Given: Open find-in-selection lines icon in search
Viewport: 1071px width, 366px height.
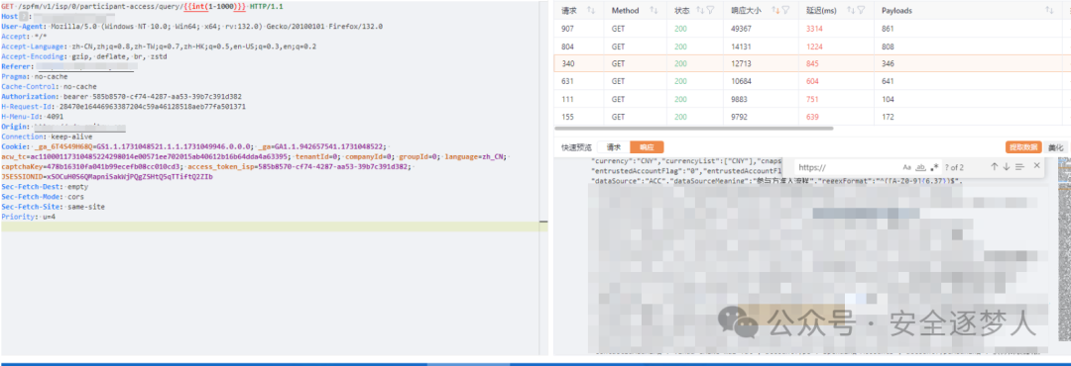Looking at the screenshot, I should tap(1019, 167).
